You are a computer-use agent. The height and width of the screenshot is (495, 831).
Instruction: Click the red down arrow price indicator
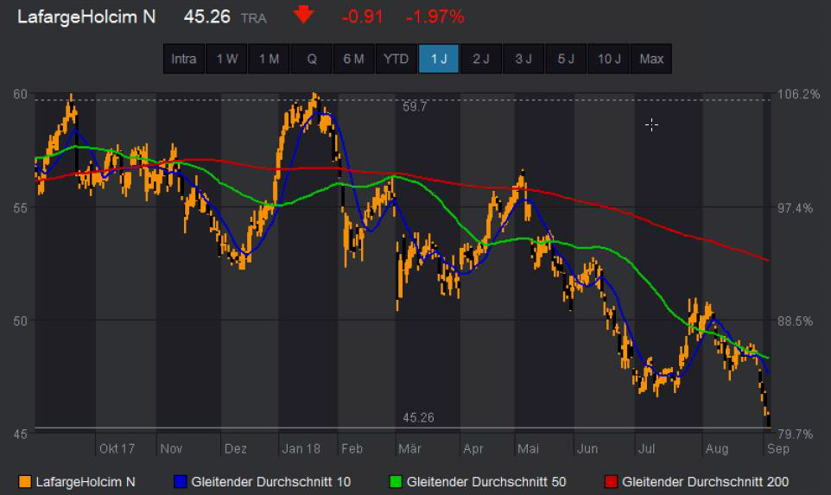pos(304,15)
